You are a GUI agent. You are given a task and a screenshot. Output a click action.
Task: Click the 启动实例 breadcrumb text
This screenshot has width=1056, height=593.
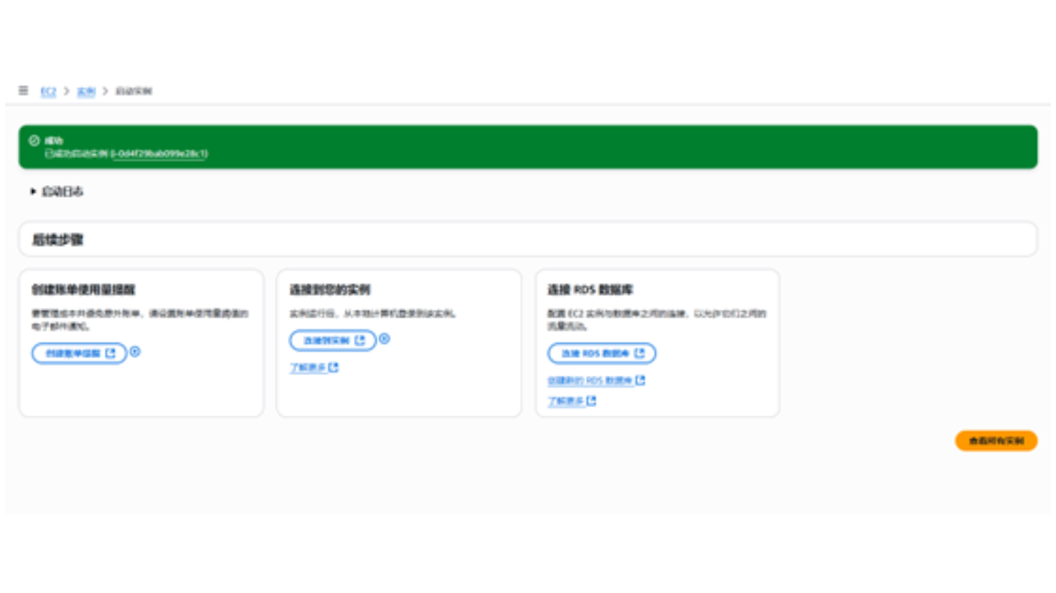134,91
